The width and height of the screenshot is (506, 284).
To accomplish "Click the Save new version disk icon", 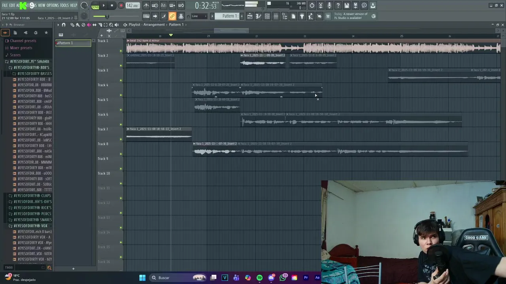I will 355,6.
